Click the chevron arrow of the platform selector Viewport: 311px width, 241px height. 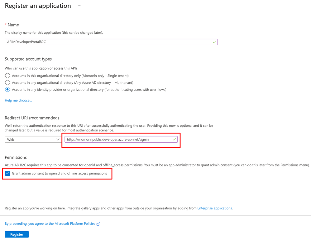point(58,140)
